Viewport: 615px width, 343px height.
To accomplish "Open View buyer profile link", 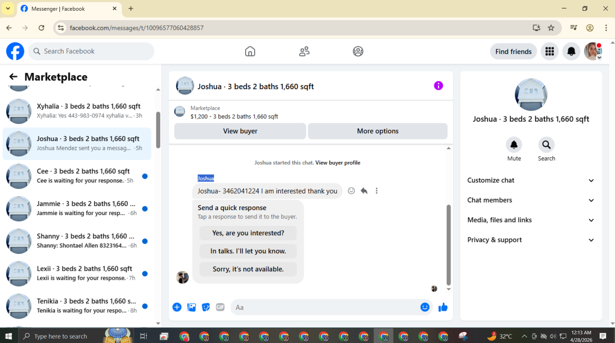I will (338, 163).
